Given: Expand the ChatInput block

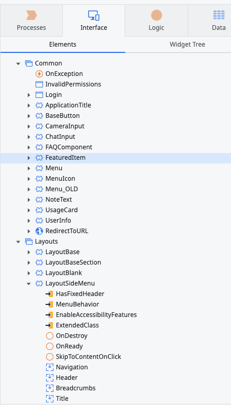Looking at the screenshot, I should 29,137.
